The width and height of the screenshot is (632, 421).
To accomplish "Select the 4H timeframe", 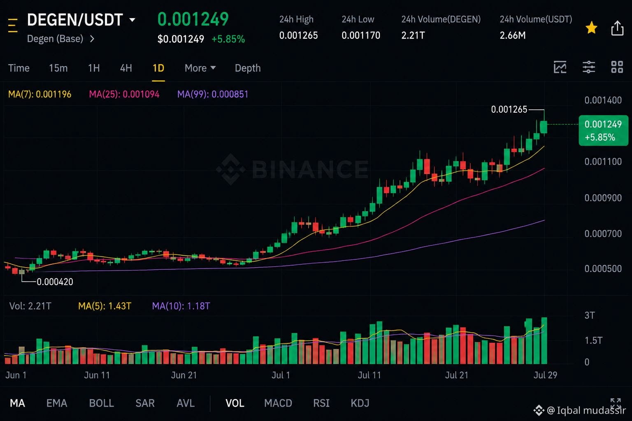I will tap(126, 68).
